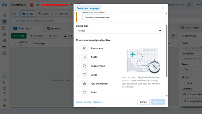Click the App promotion people icon
Image resolution: width=202 pixels, height=114 pixels.
(x=85, y=84)
